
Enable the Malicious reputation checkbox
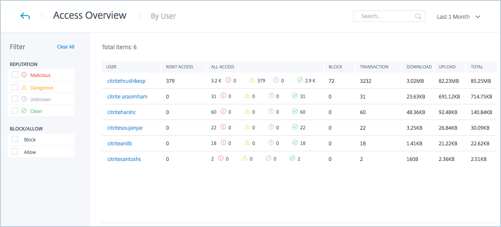coord(15,75)
